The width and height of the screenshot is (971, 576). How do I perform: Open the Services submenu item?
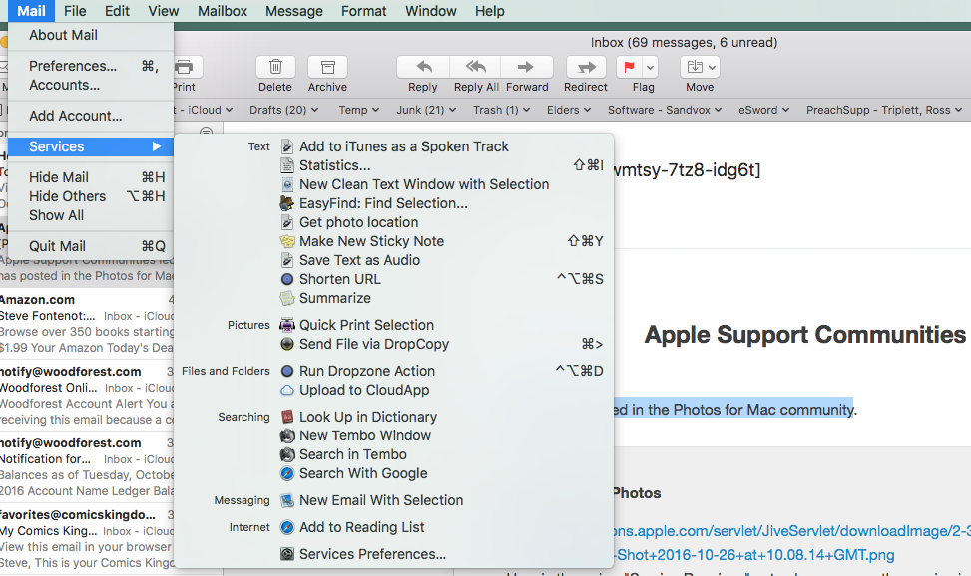pyautogui.click(x=91, y=146)
